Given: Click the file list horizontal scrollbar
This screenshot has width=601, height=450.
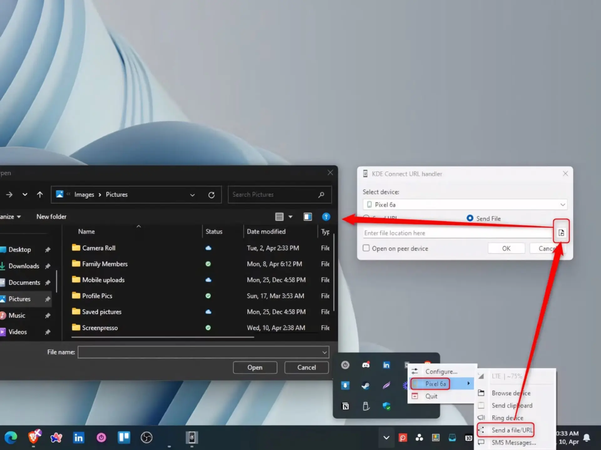Looking at the screenshot, I should click(162, 337).
